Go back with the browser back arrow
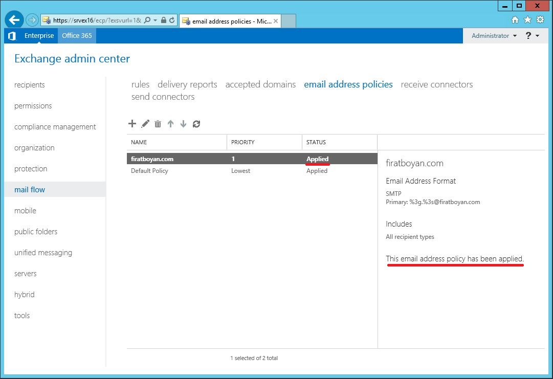The height and width of the screenshot is (379, 553). [x=14, y=20]
